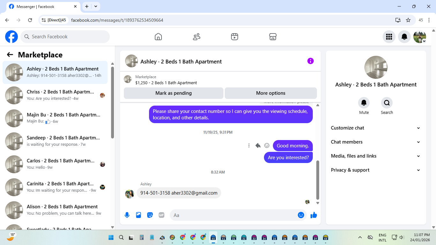Click Ashley's avatar beside her message
The height and width of the screenshot is (245, 436).
130,194
